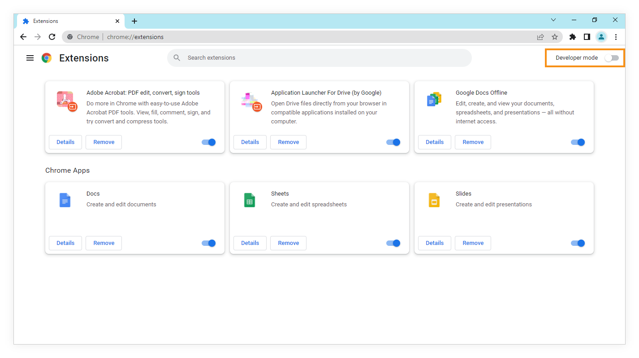Remove Application Launcher For Drive
Image resolution: width=639 pixels, height=358 pixels.
point(289,142)
